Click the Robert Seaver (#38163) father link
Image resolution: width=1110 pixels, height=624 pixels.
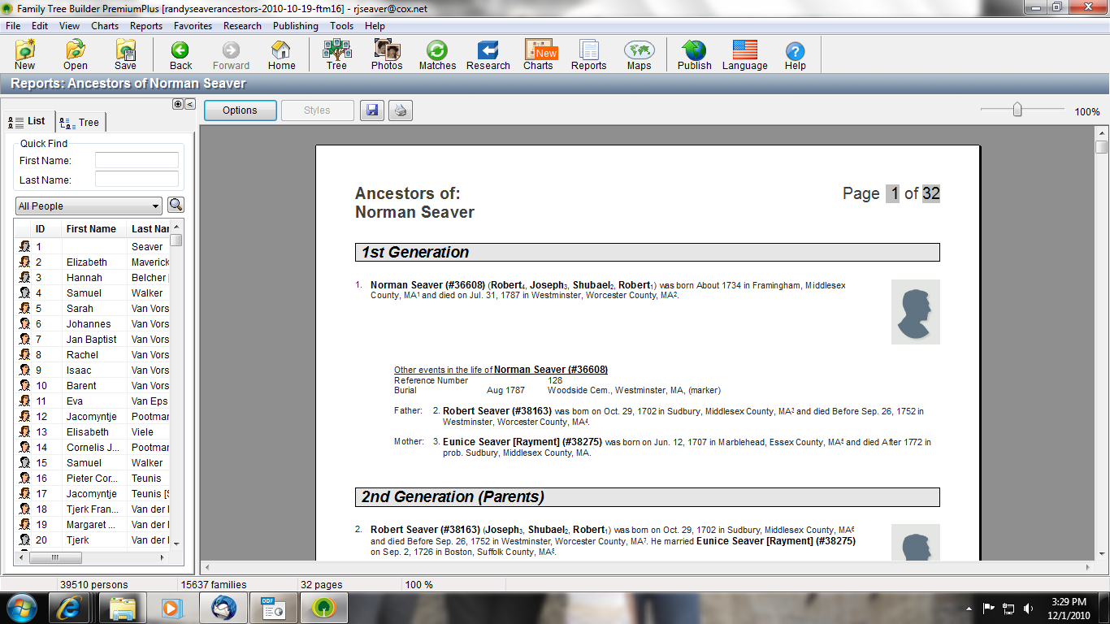[497, 411]
